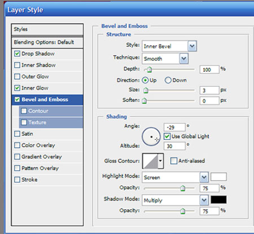Click the Depth slider handle
Viewport: 254px width, 234px height.
(149, 69)
